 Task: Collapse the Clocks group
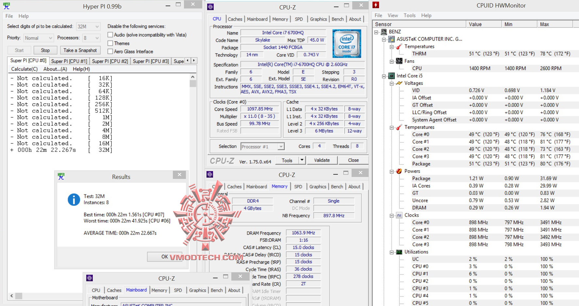[391, 215]
